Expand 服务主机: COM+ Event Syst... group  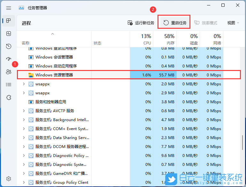(x=24, y=129)
